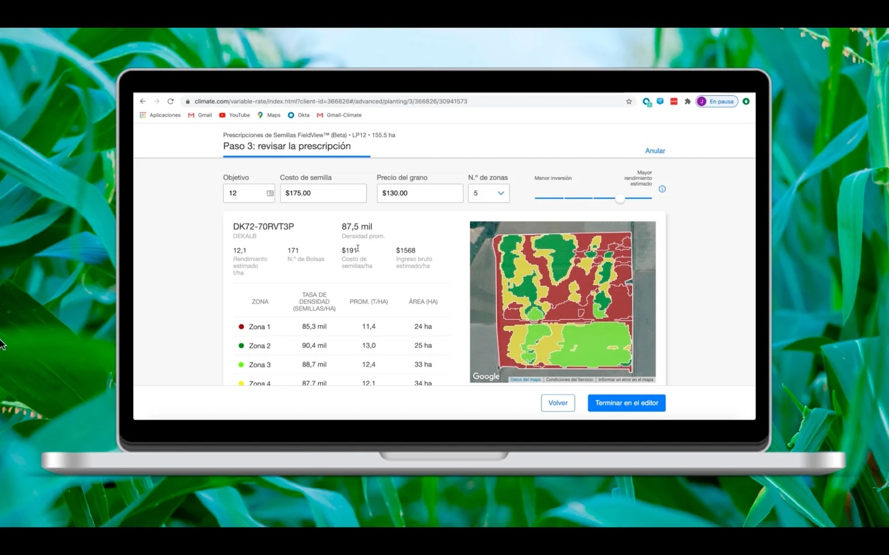Viewport: 889px width, 555px height.
Task: Click the '25 ha' area value
Action: click(423, 345)
